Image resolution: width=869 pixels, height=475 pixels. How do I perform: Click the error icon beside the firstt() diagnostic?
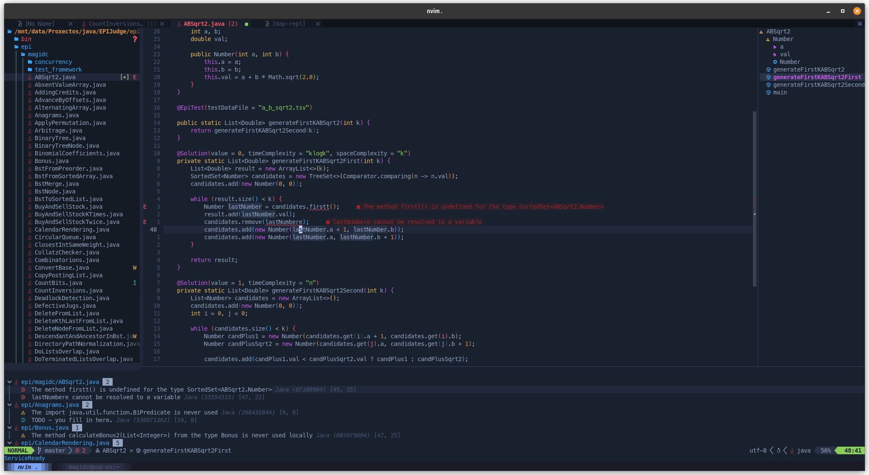pos(23,389)
